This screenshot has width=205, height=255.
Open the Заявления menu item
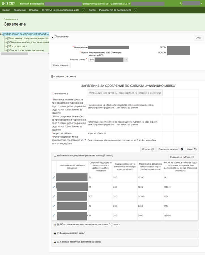coord(20,10)
